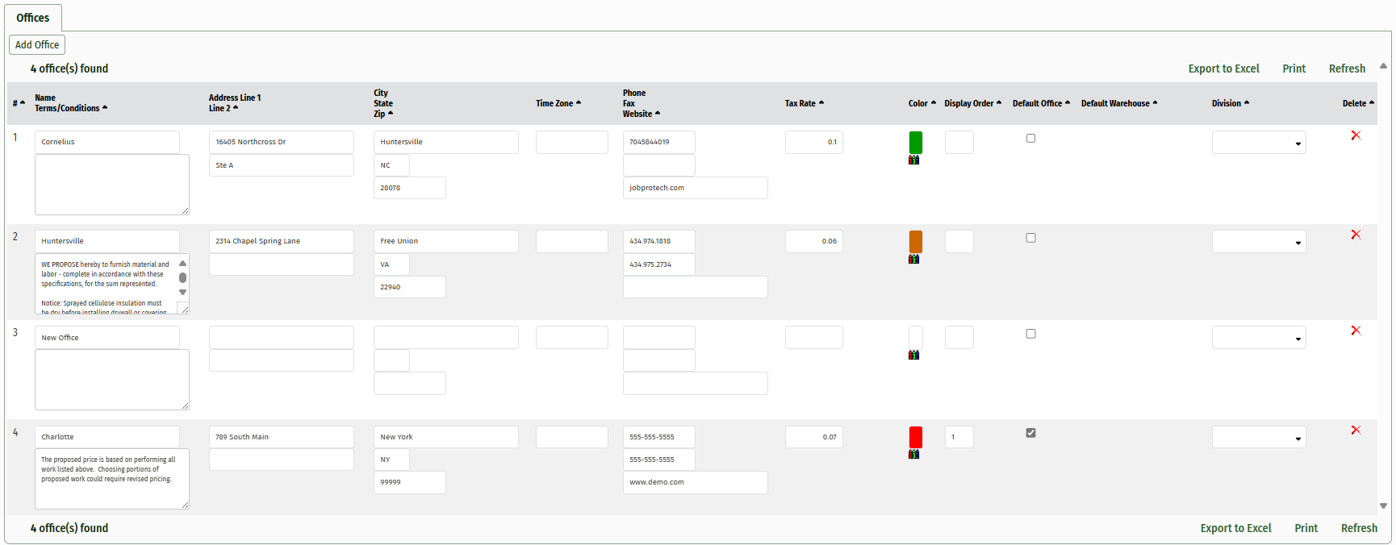This screenshot has width=1396, height=545.
Task: Click the Add Office button
Action: 37,45
